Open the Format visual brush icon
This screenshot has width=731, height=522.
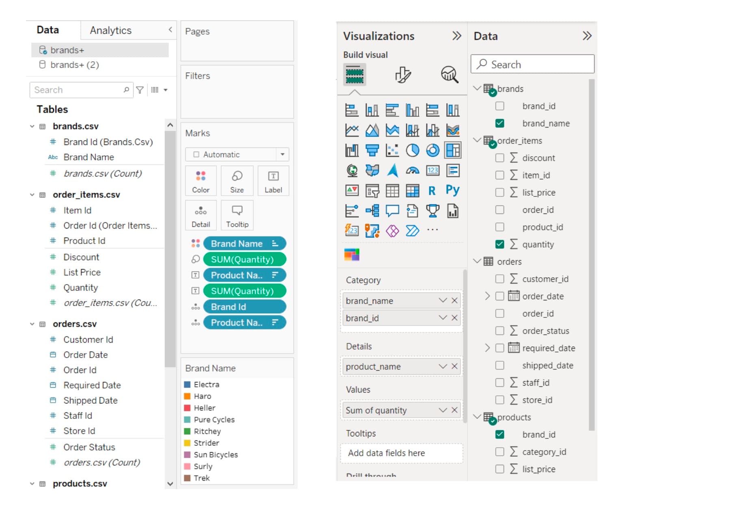click(403, 75)
